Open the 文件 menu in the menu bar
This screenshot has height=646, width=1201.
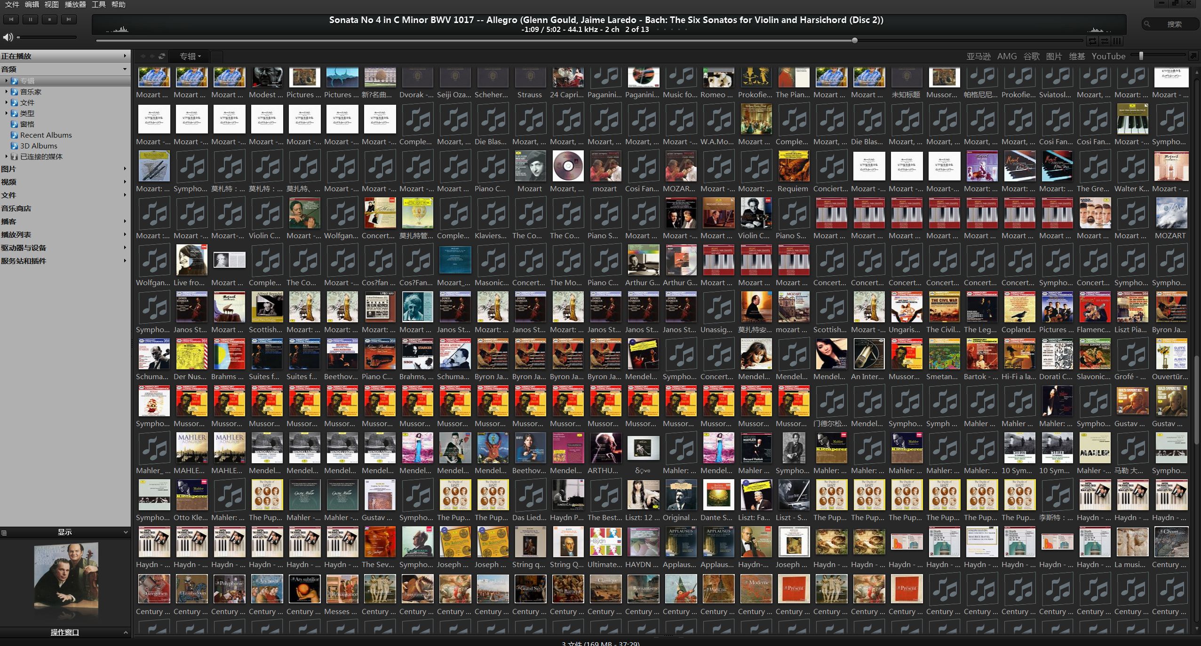[12, 4]
